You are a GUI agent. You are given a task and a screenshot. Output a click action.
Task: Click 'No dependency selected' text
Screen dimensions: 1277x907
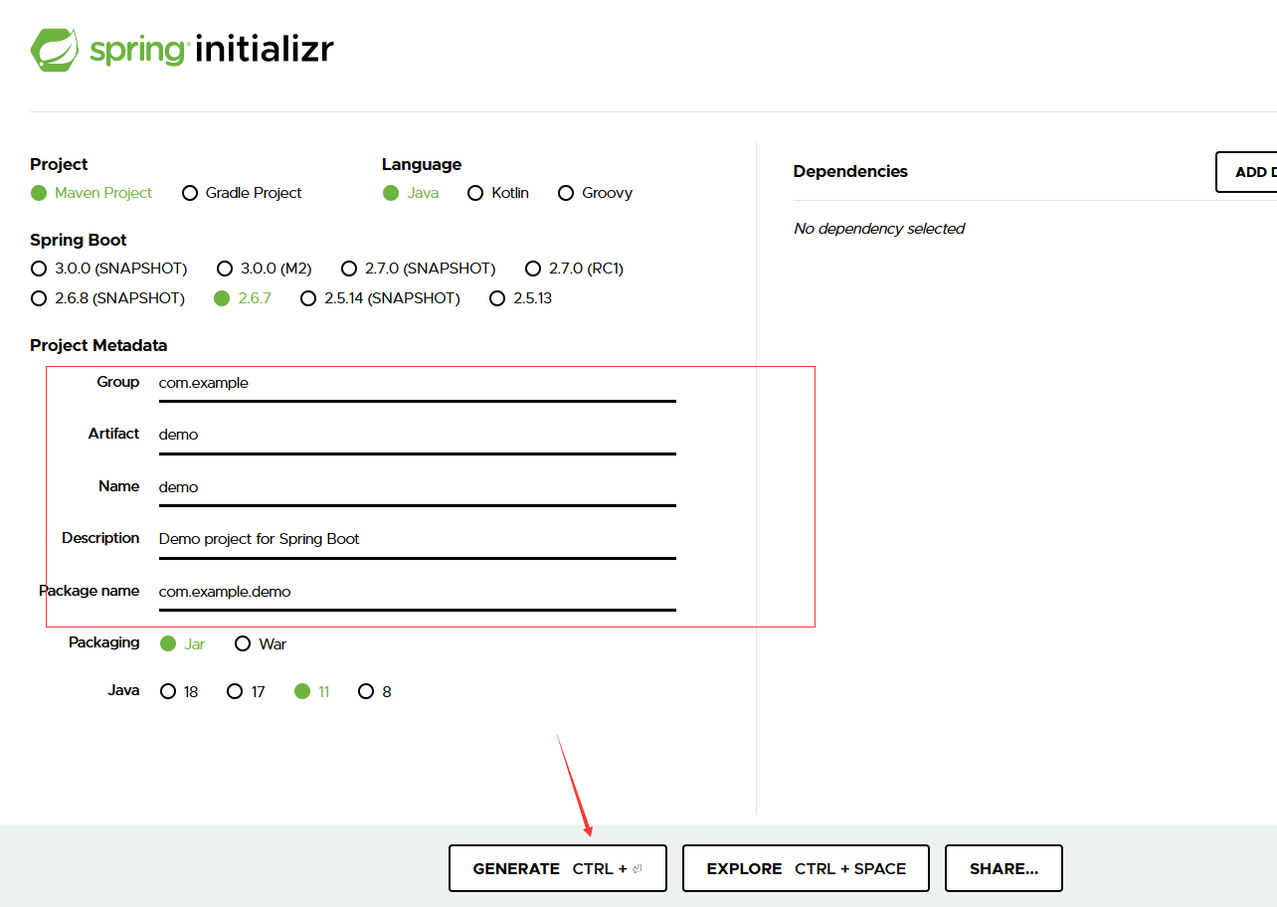tap(879, 229)
